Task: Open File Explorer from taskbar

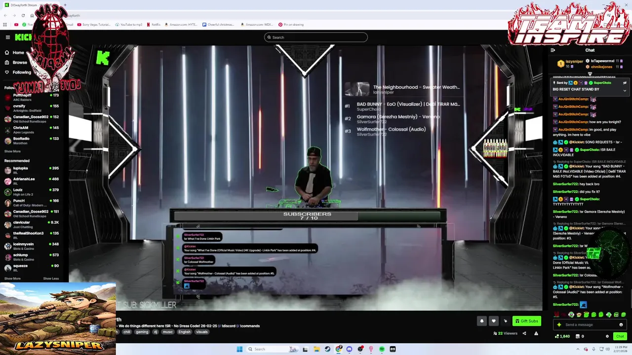Action: pyautogui.click(x=316, y=349)
